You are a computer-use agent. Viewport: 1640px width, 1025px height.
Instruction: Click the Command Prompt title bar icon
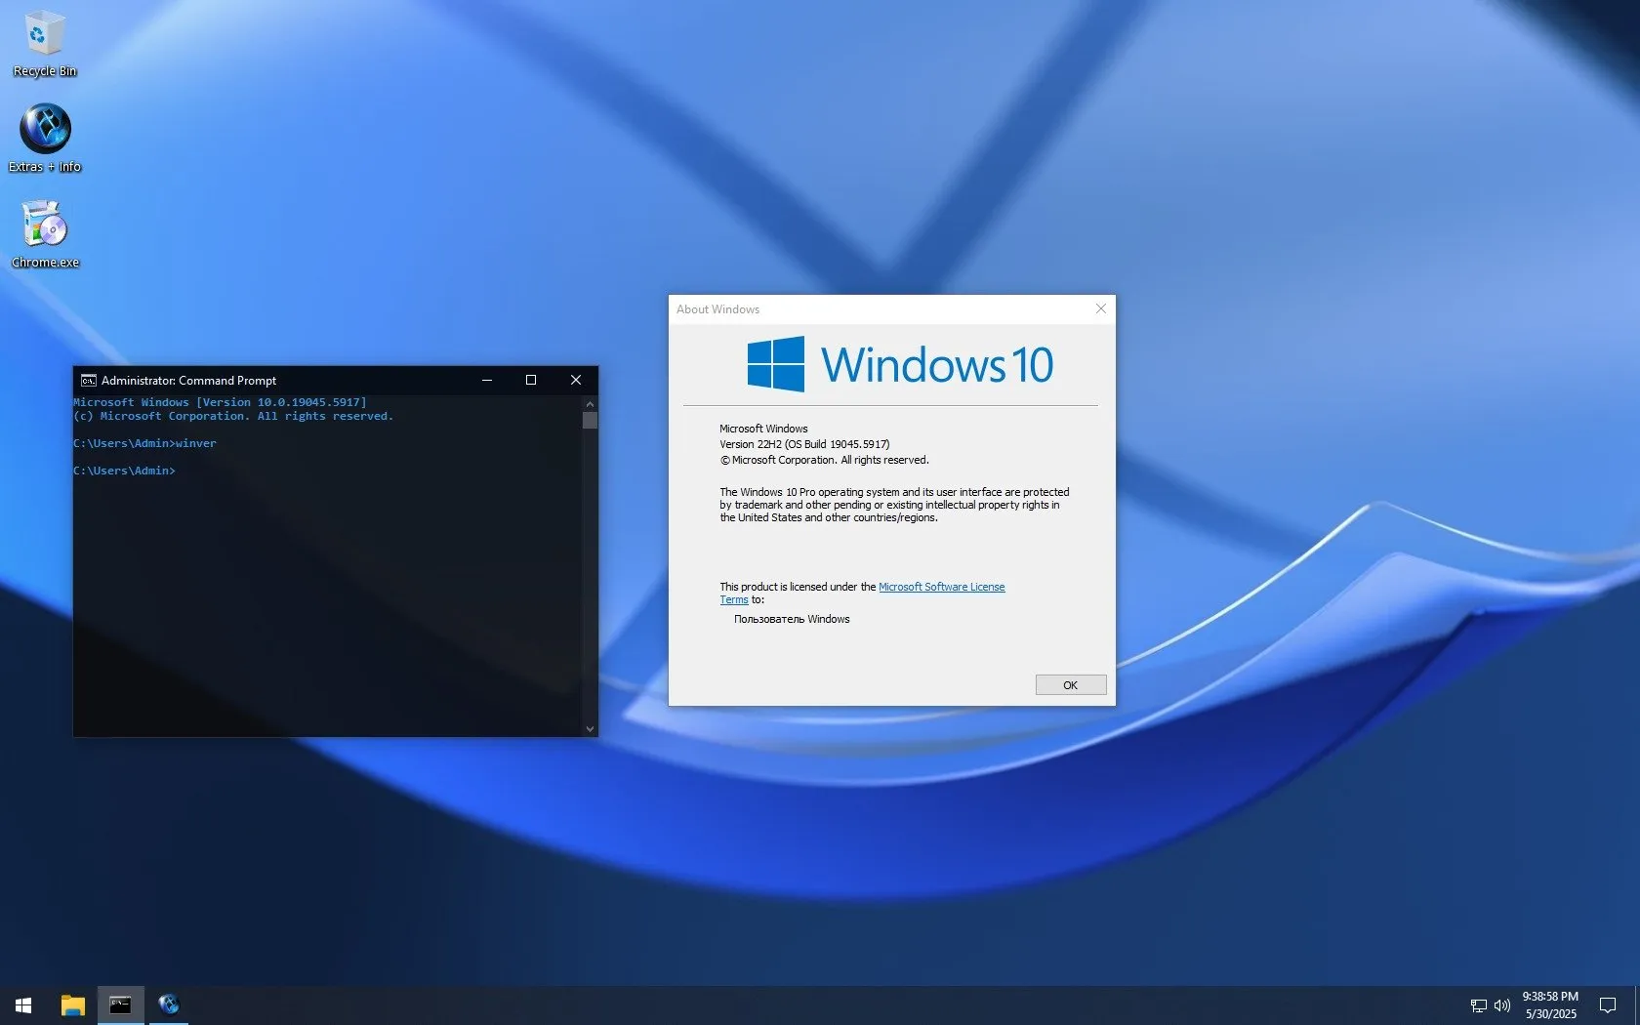[x=89, y=381]
